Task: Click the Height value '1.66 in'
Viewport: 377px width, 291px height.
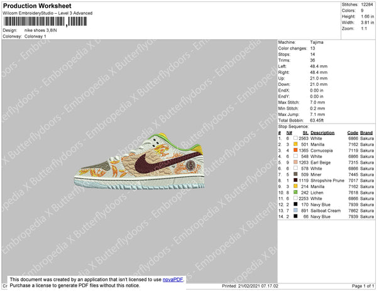Action: click(368, 16)
